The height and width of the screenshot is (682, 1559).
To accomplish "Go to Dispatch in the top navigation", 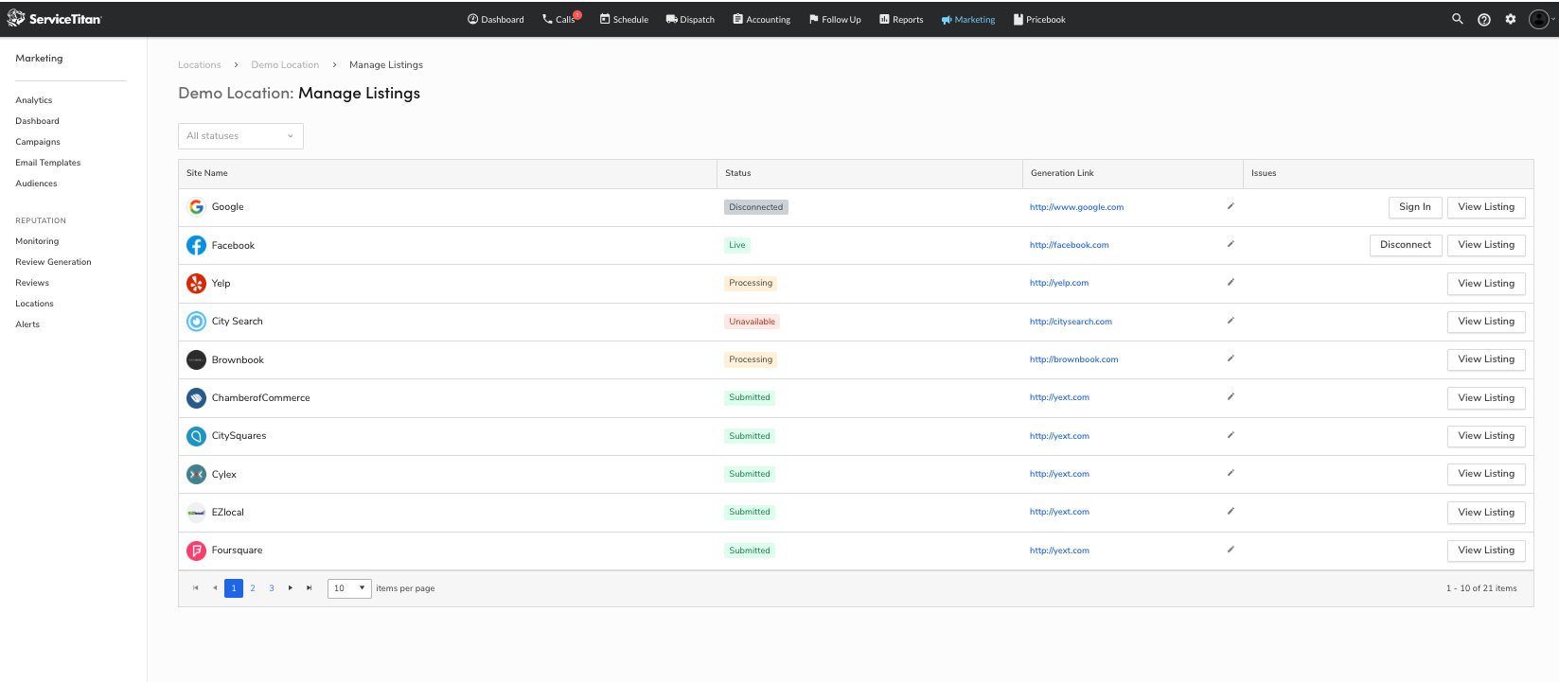I will pyautogui.click(x=690, y=19).
